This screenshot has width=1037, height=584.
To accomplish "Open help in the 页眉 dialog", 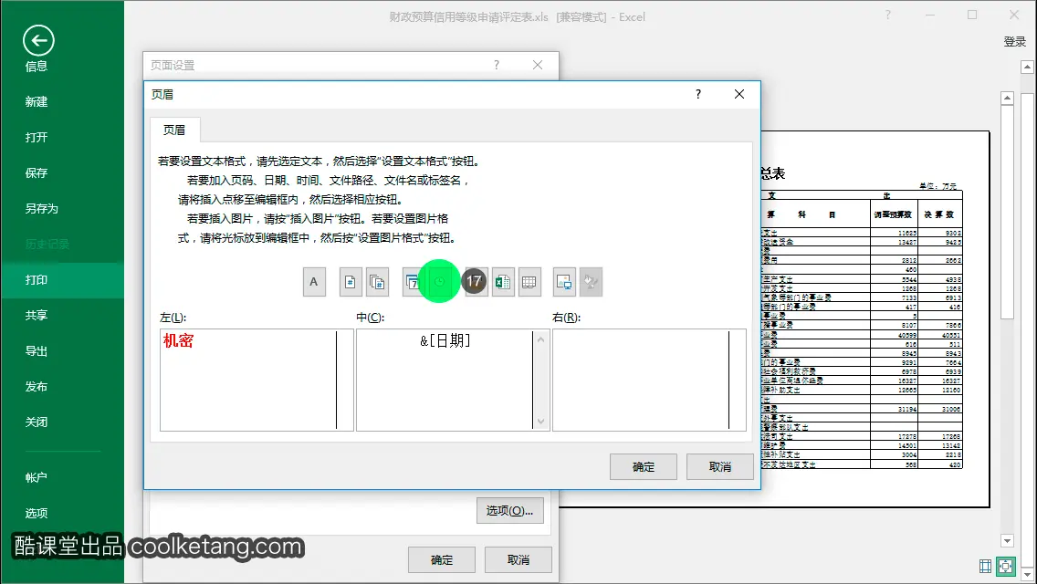I will 697,95.
